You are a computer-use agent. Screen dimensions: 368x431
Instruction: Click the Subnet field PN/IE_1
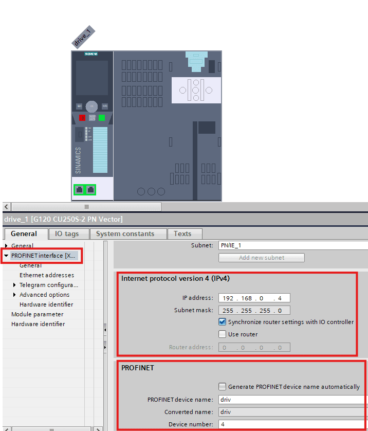[293, 245]
